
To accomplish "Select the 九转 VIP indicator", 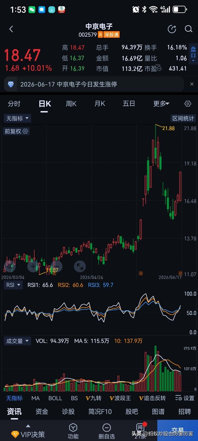I will pos(94,398).
